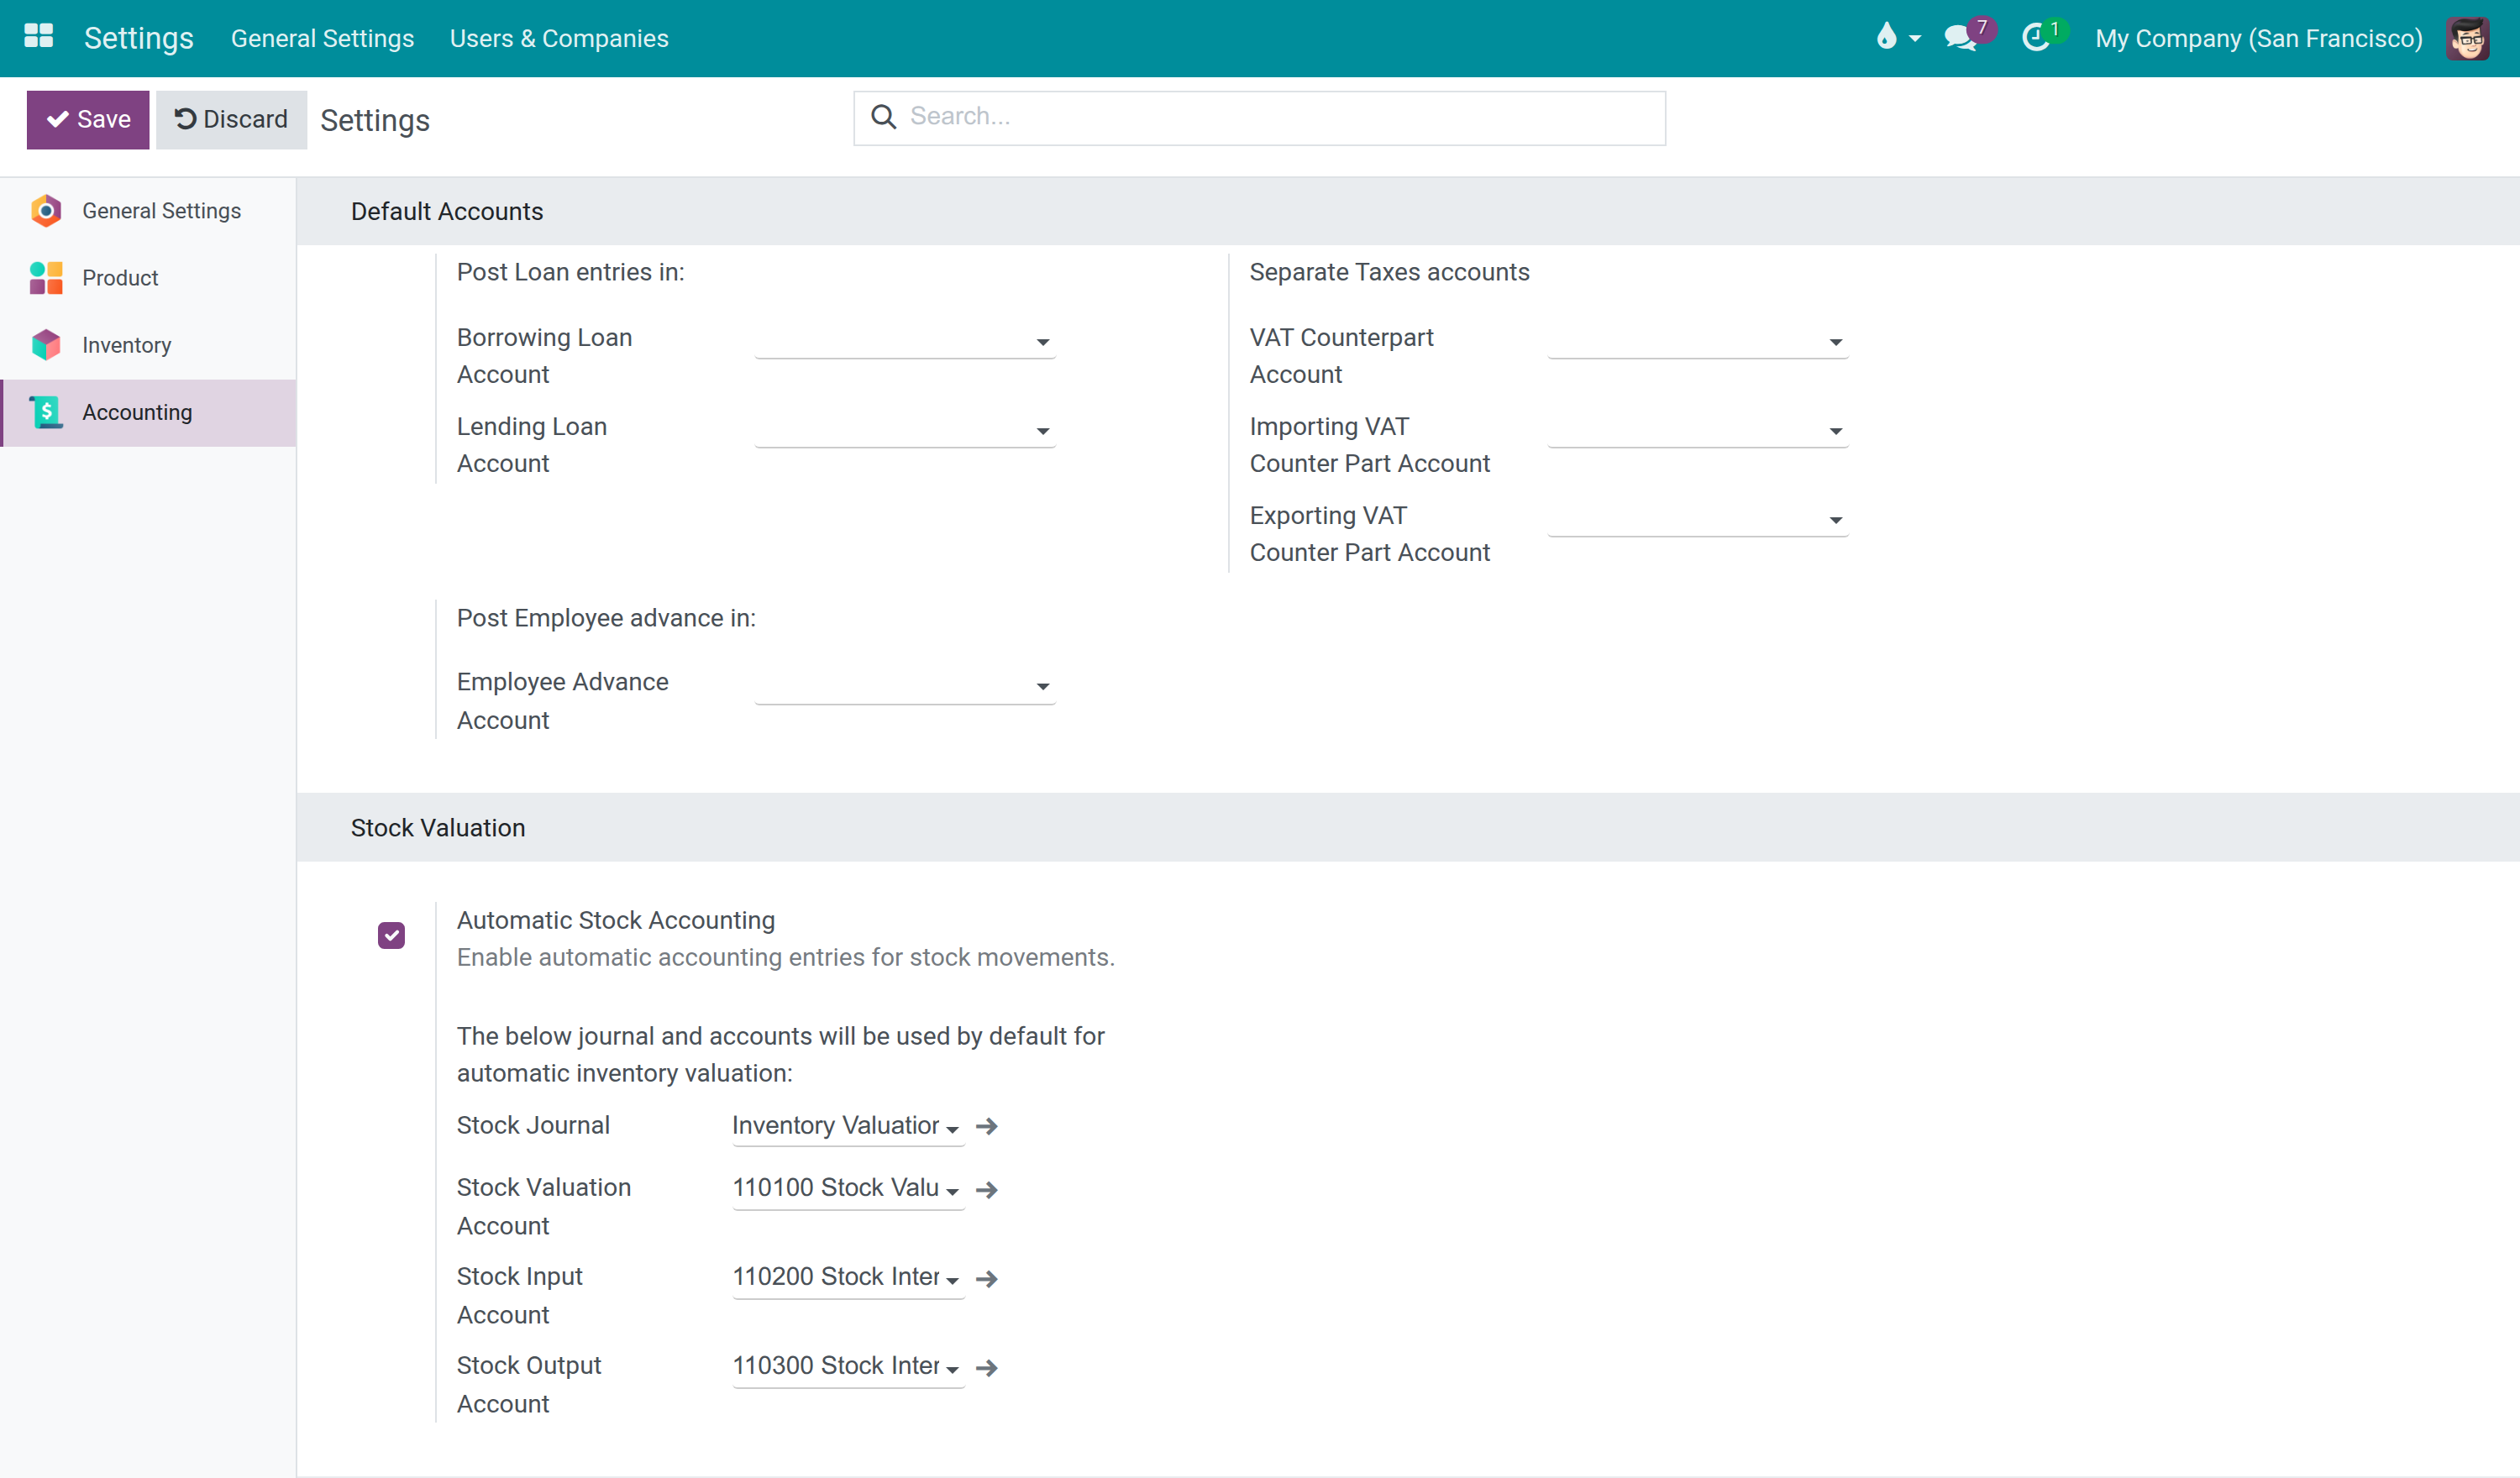Focus the settings search field

(1259, 117)
